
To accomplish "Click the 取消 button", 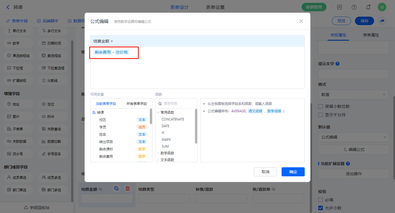I will point(265,172).
